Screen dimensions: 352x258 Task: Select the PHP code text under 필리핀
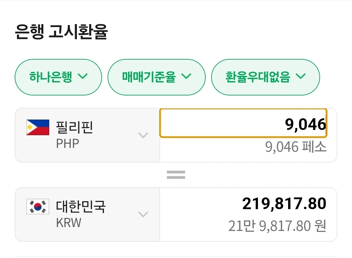(67, 143)
